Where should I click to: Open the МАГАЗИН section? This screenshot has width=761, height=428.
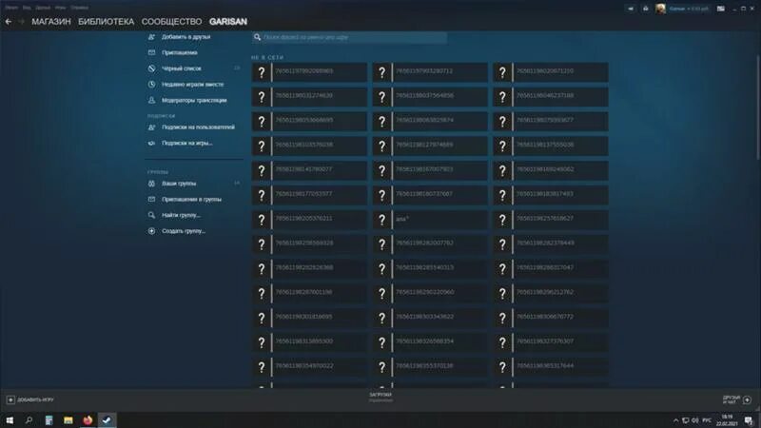[51, 22]
